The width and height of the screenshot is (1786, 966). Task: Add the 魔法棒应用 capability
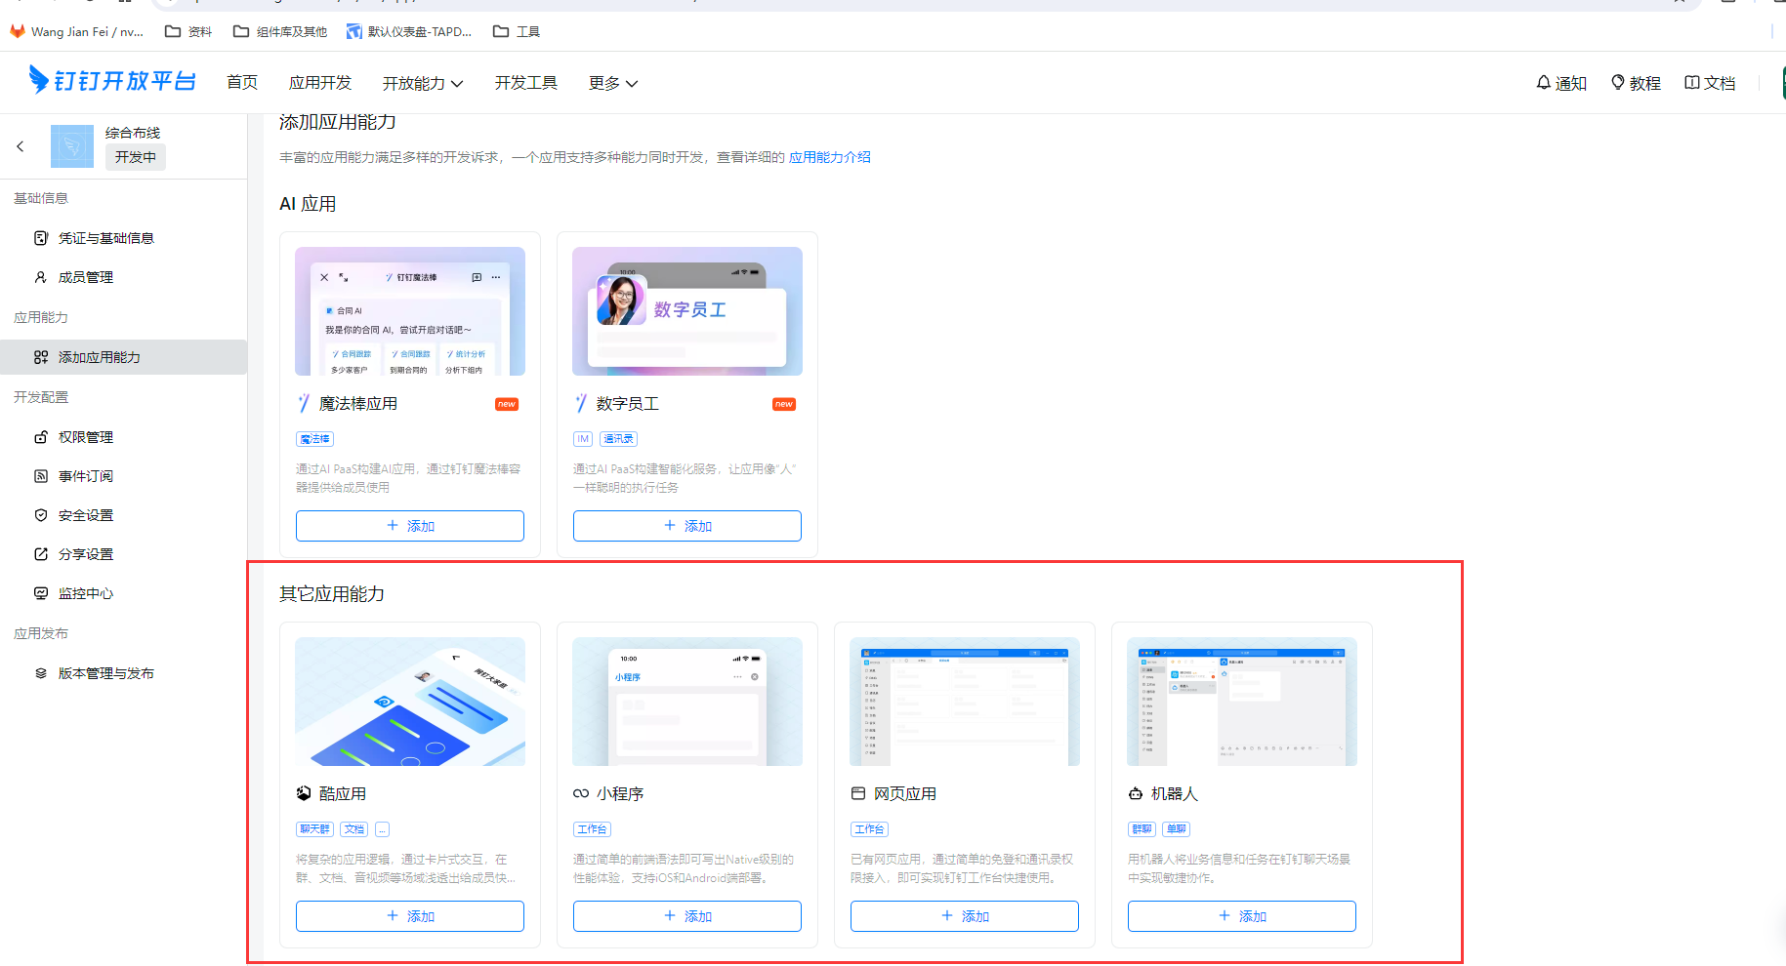click(x=410, y=526)
